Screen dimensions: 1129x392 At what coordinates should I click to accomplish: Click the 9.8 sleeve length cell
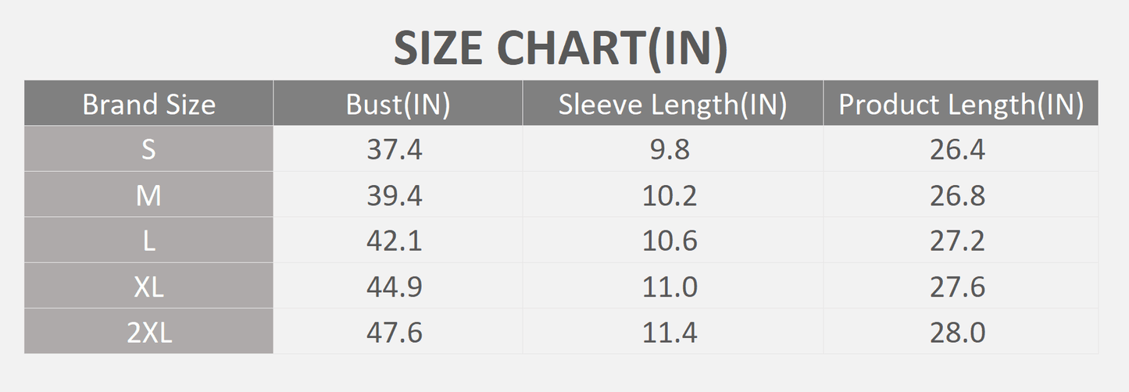(x=673, y=148)
